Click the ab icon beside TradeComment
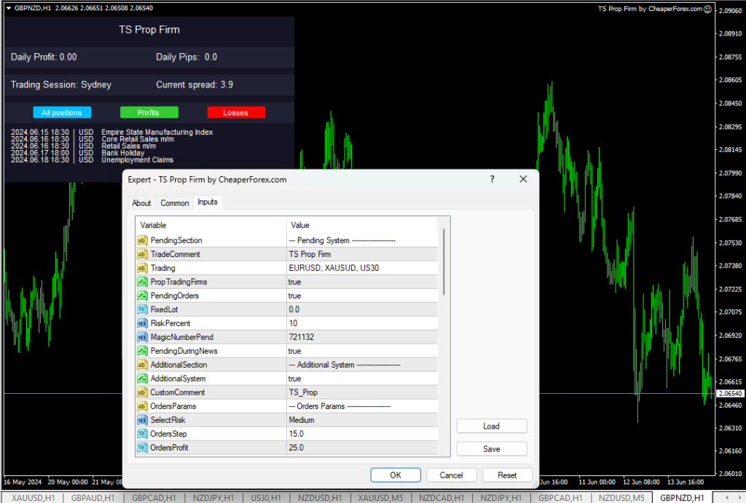The width and height of the screenshot is (746, 503). [x=141, y=254]
